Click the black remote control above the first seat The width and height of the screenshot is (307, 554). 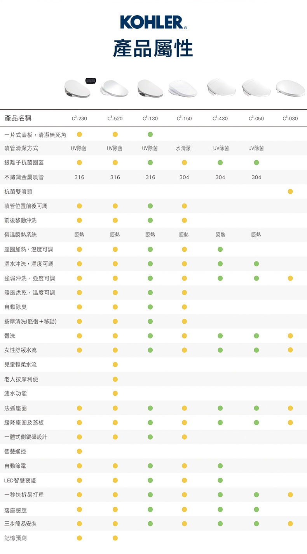click(x=91, y=80)
